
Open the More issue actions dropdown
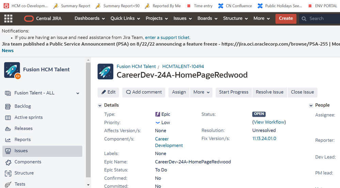point(201,92)
